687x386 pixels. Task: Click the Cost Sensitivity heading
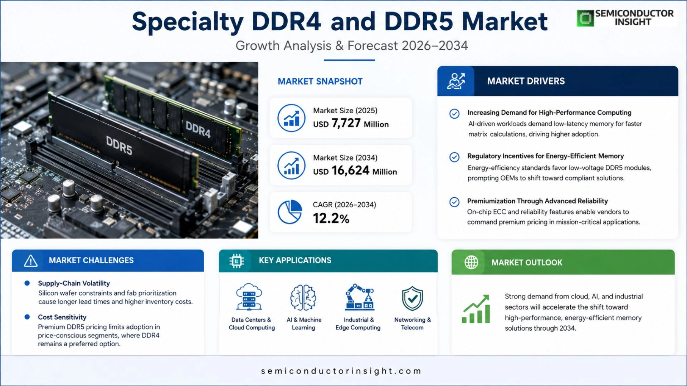pyautogui.click(x=62, y=317)
